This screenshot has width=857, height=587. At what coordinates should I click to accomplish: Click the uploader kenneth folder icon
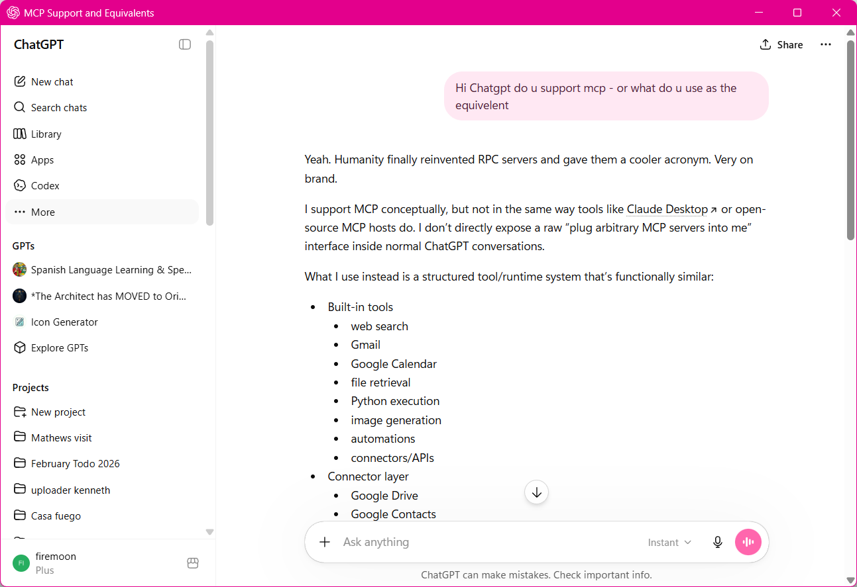[19, 490]
